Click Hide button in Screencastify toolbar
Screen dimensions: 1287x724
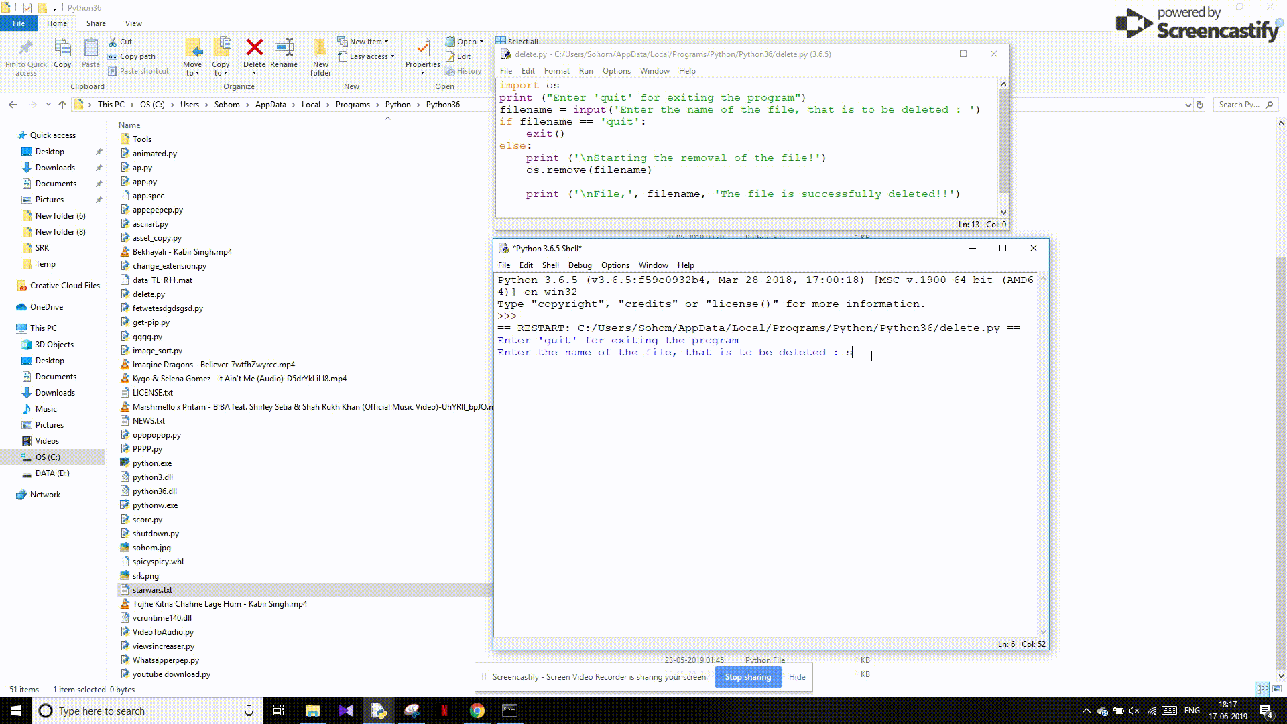(x=796, y=676)
